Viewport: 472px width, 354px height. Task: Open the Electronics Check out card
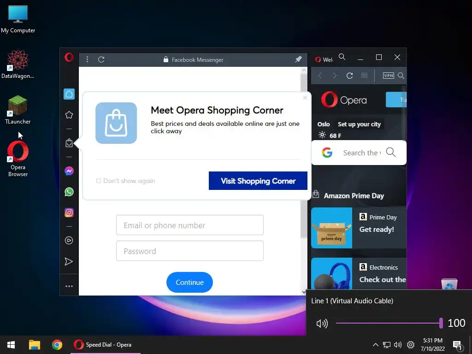(359, 273)
